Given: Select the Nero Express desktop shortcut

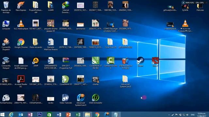Looking at the screenshot, I should click(x=21, y=5).
